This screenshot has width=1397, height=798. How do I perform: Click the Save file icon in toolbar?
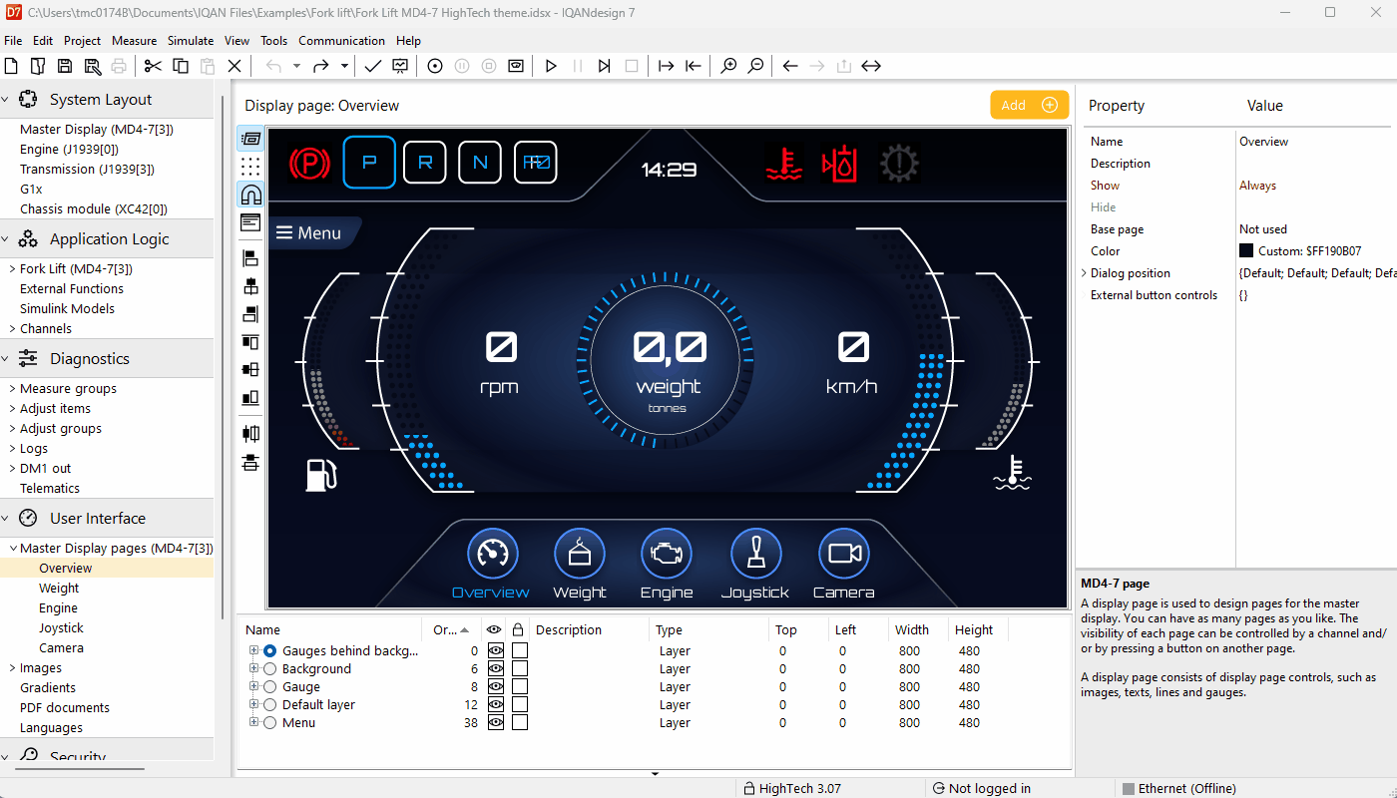[65, 66]
